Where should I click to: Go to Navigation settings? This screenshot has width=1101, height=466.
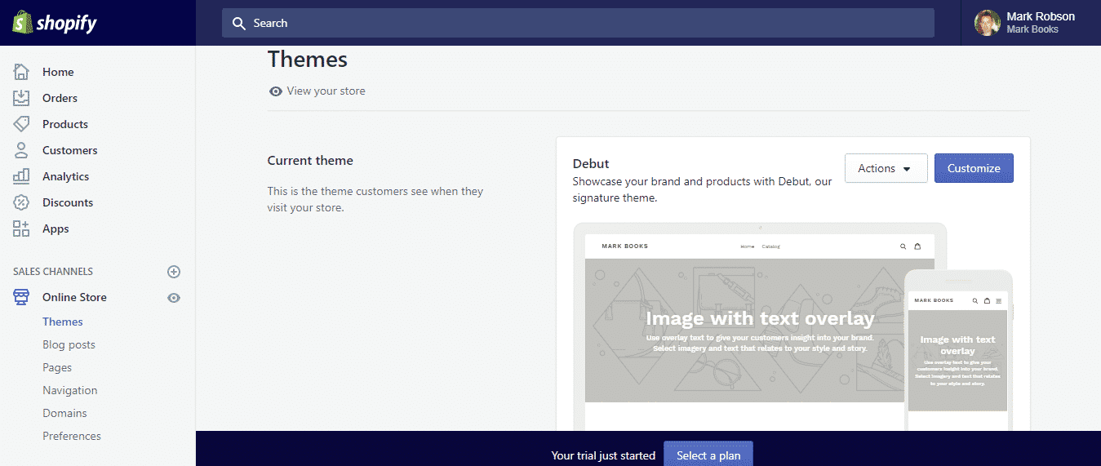69,390
